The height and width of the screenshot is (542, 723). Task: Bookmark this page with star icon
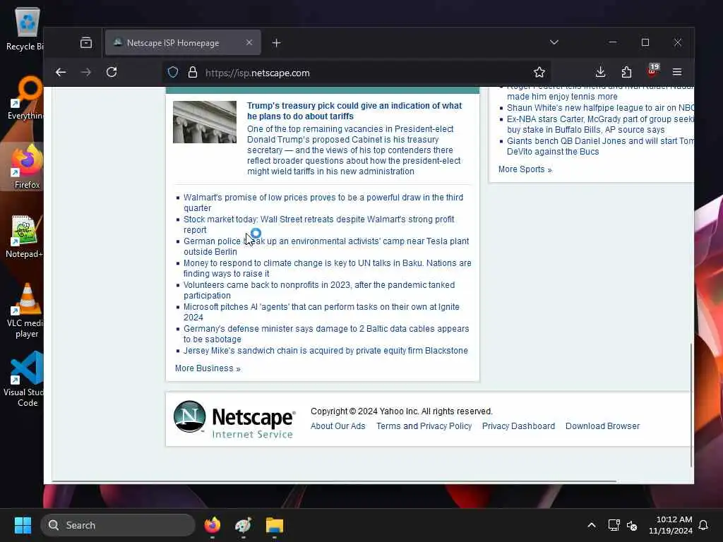[539, 73]
